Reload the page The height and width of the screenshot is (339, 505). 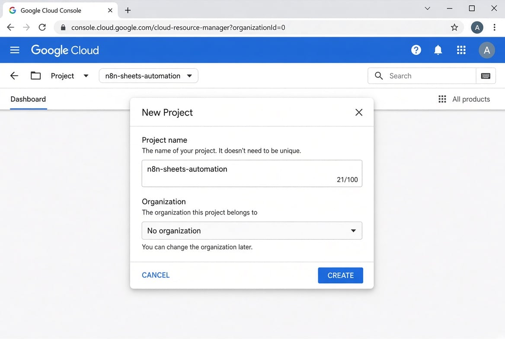[42, 27]
